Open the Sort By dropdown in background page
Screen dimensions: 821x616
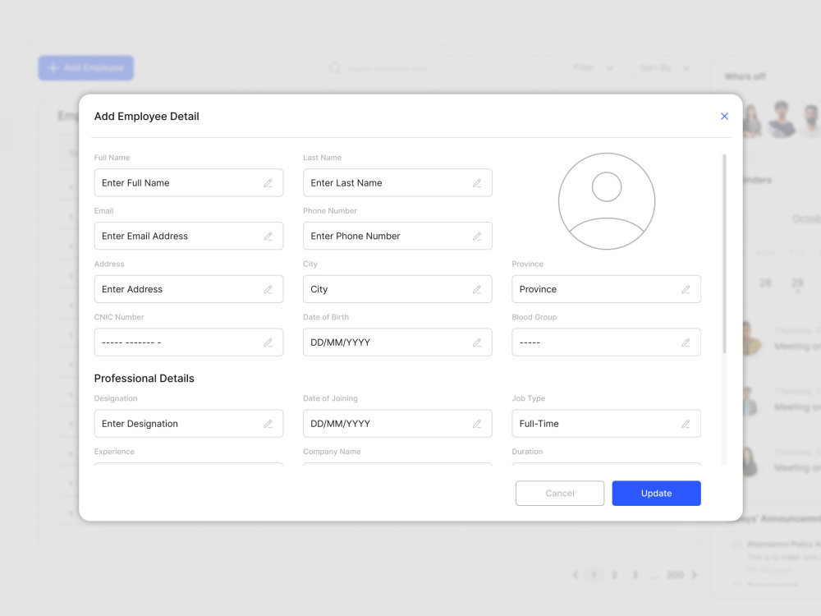[x=666, y=68]
